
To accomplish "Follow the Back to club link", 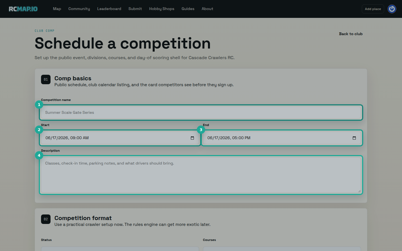I will [x=351, y=34].
